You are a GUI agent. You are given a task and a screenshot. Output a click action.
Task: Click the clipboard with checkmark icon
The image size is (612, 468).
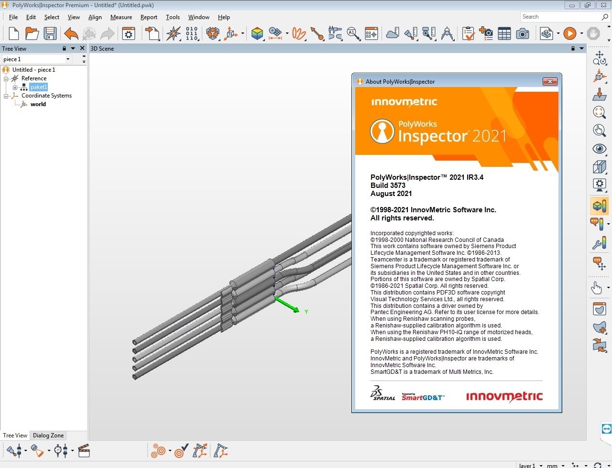tap(468, 33)
